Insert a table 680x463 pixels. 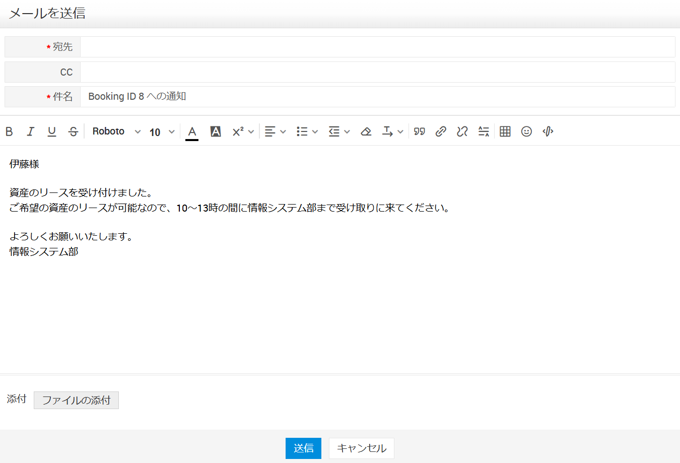point(505,131)
